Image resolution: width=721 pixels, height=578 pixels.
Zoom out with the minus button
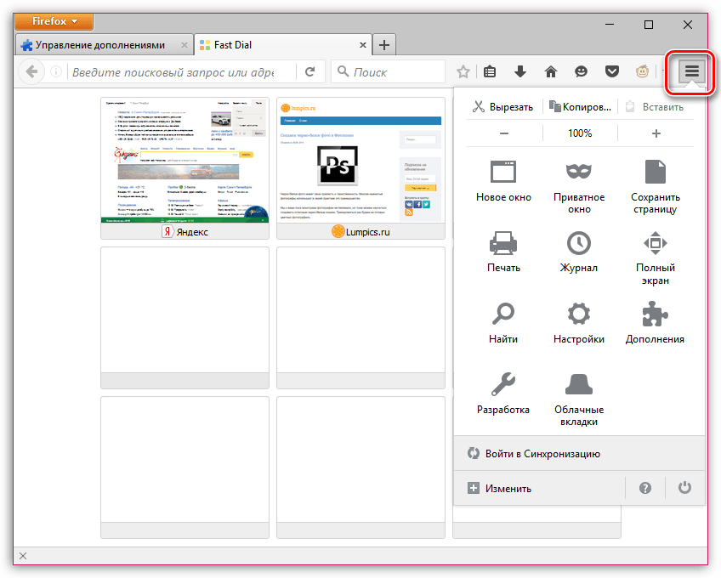[x=504, y=133]
